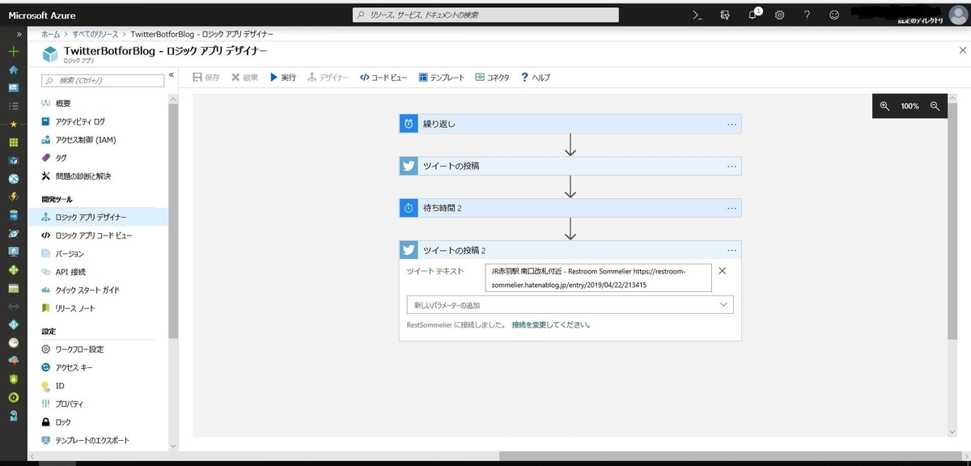Run the logic app with 実行
The width and height of the screenshot is (971, 466).
pyautogui.click(x=283, y=78)
